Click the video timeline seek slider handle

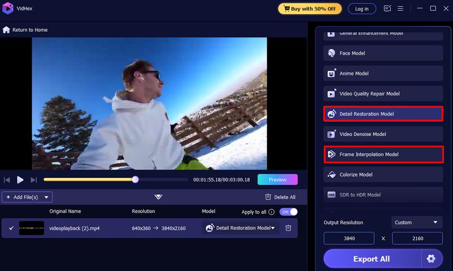point(135,180)
